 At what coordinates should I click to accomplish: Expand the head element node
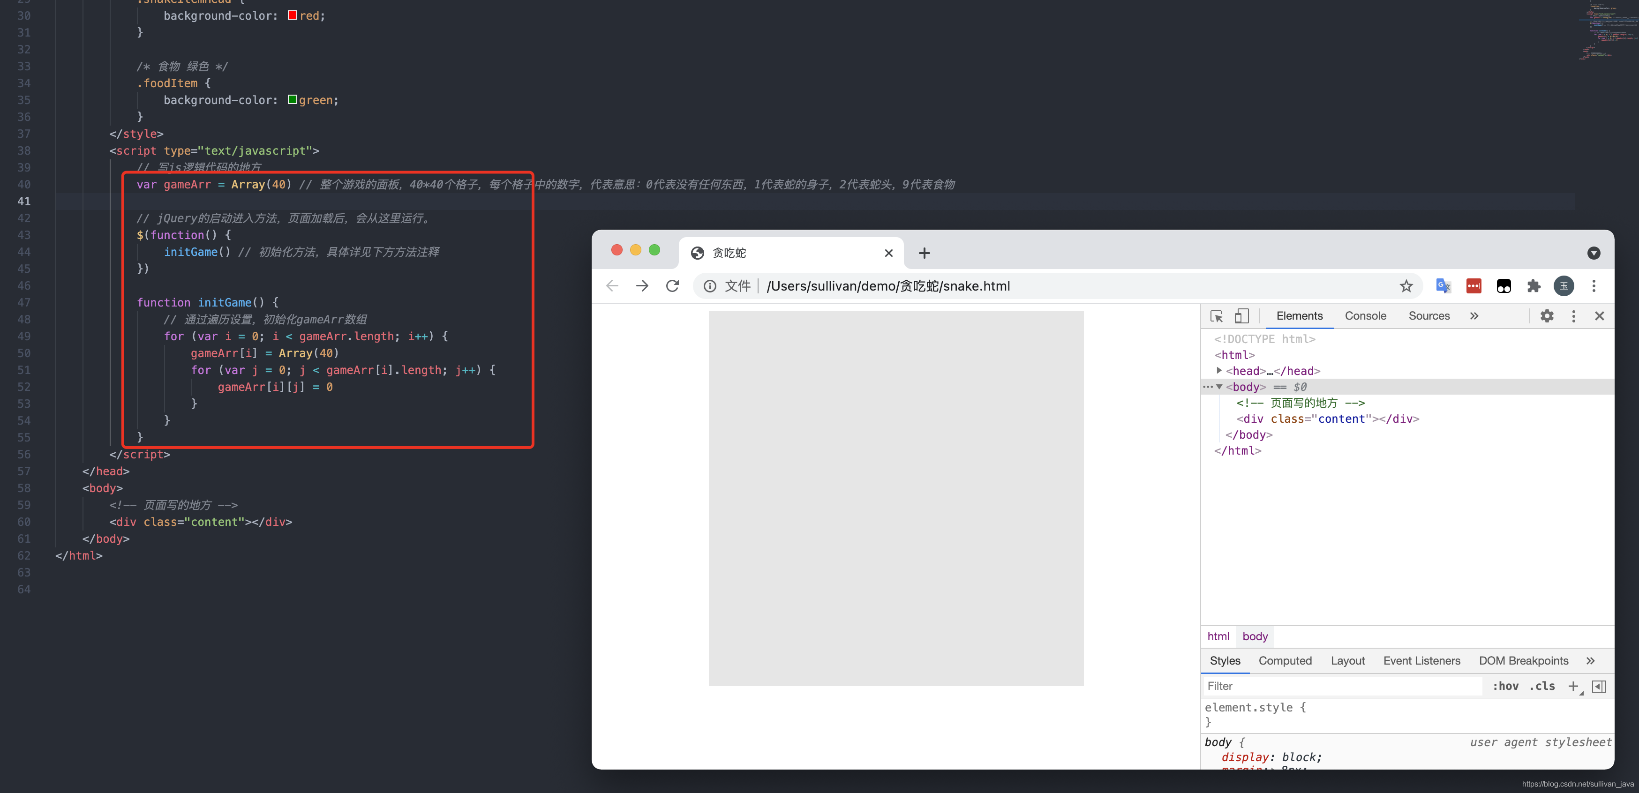(1218, 371)
